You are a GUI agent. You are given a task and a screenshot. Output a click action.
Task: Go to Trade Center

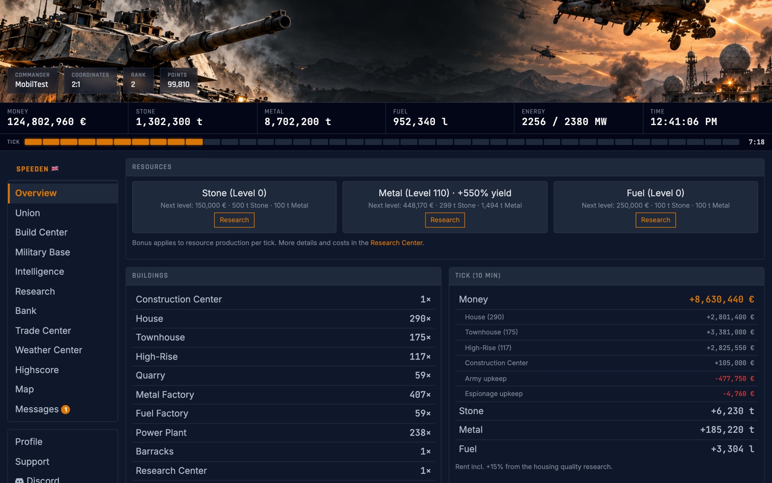[63, 330]
